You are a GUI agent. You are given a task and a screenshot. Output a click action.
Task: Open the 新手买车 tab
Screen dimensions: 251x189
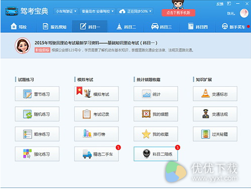pos(233,27)
